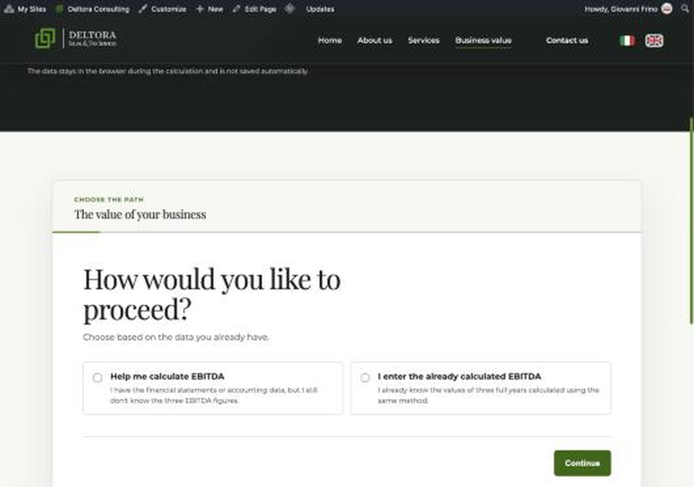Click the page vertical scrollbar
Screen dimensions: 694x487
pos(691,220)
